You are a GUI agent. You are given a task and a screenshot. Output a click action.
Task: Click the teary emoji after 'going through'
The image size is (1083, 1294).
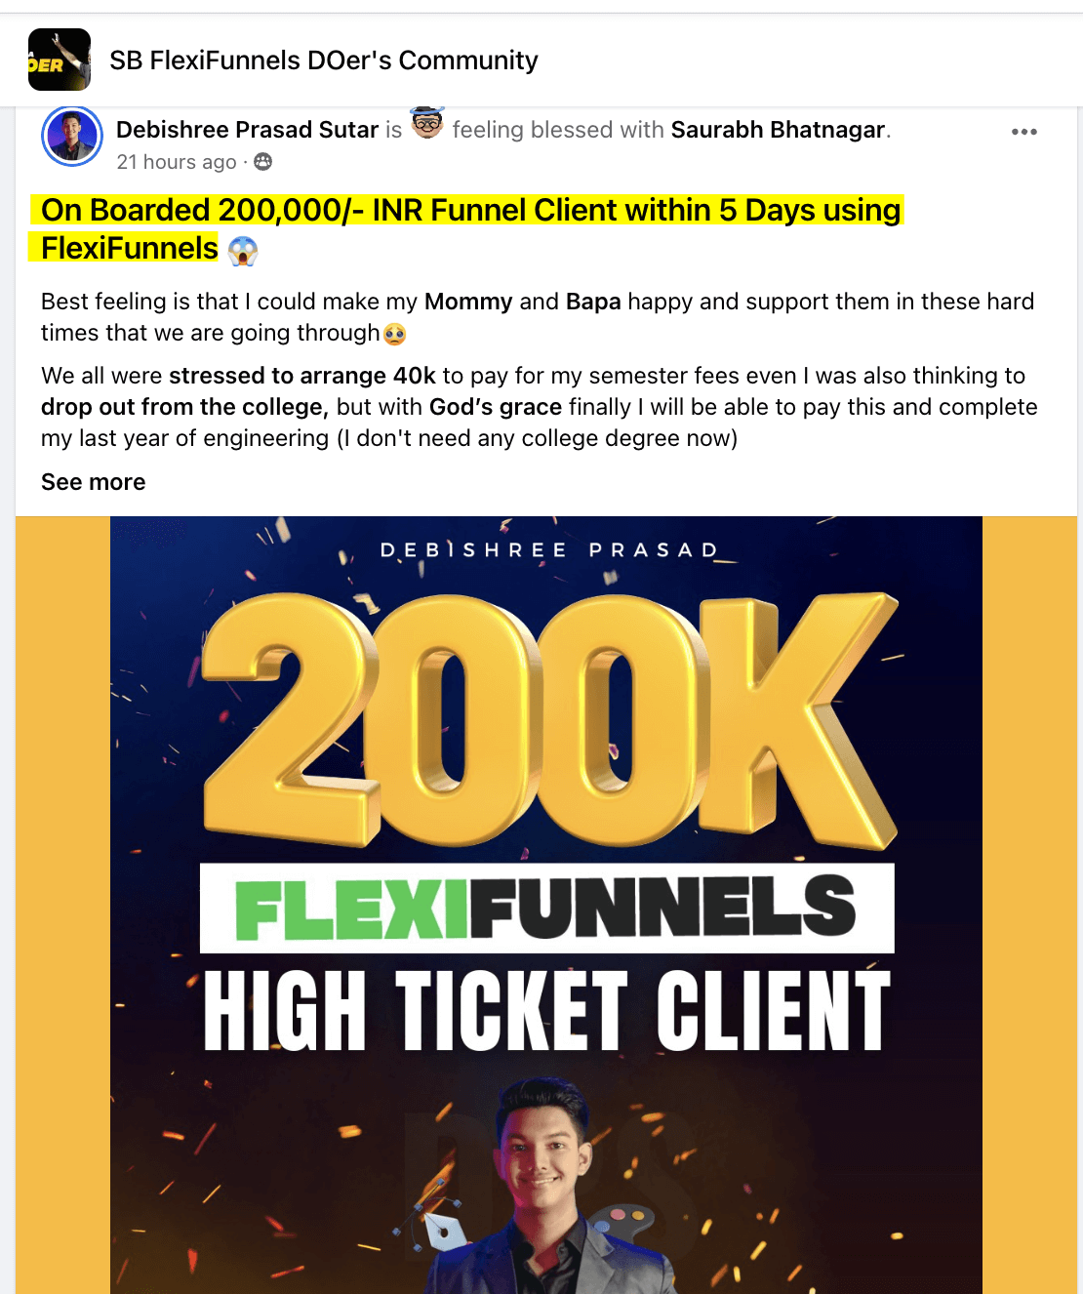pos(394,334)
